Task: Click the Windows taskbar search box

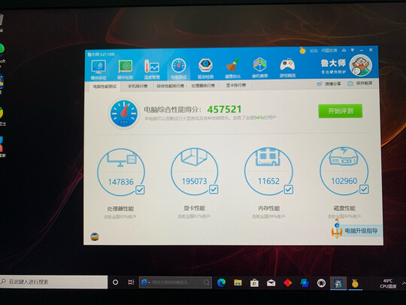Action: pos(53,282)
